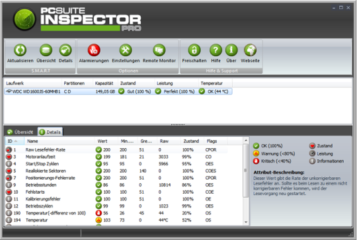Click the Laufwerk column header
The image size is (357, 240).
[x=33, y=83]
